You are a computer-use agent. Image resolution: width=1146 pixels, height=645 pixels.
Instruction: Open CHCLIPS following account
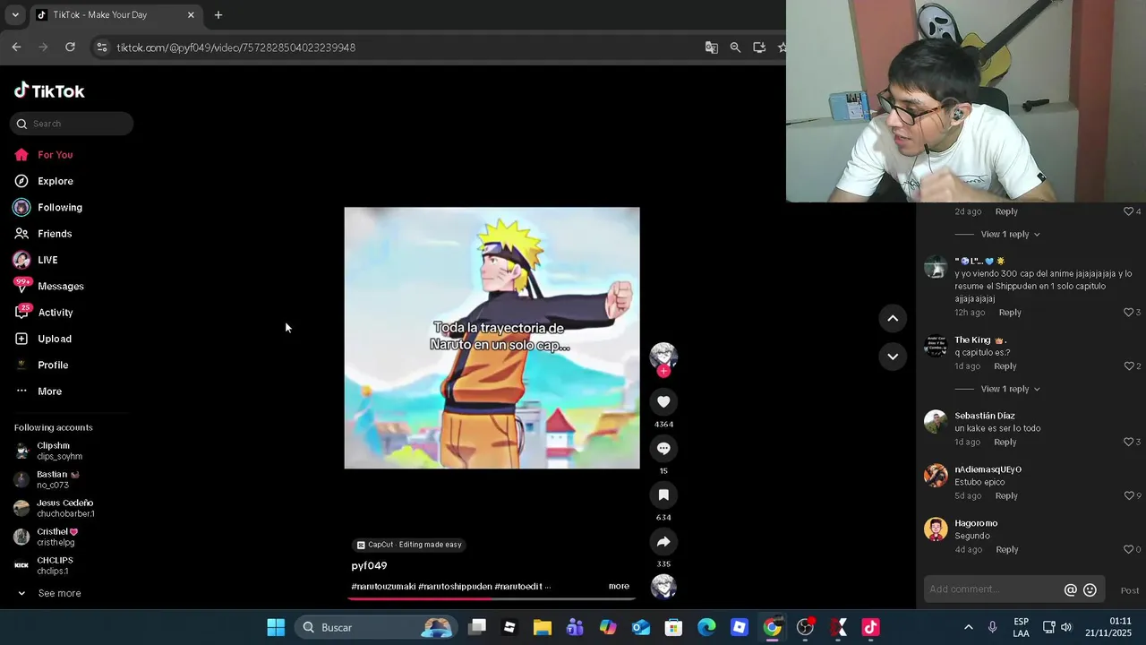click(45, 565)
